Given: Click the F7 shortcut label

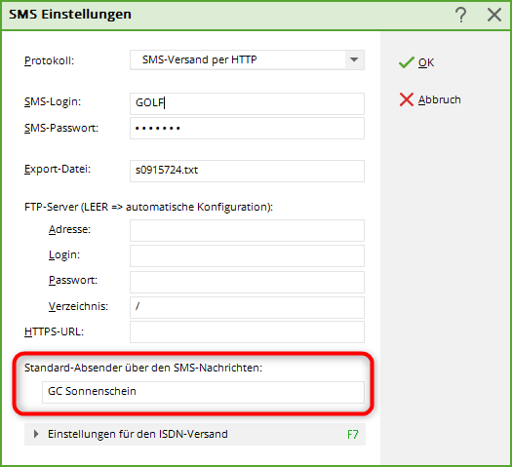Looking at the screenshot, I should pos(353,435).
